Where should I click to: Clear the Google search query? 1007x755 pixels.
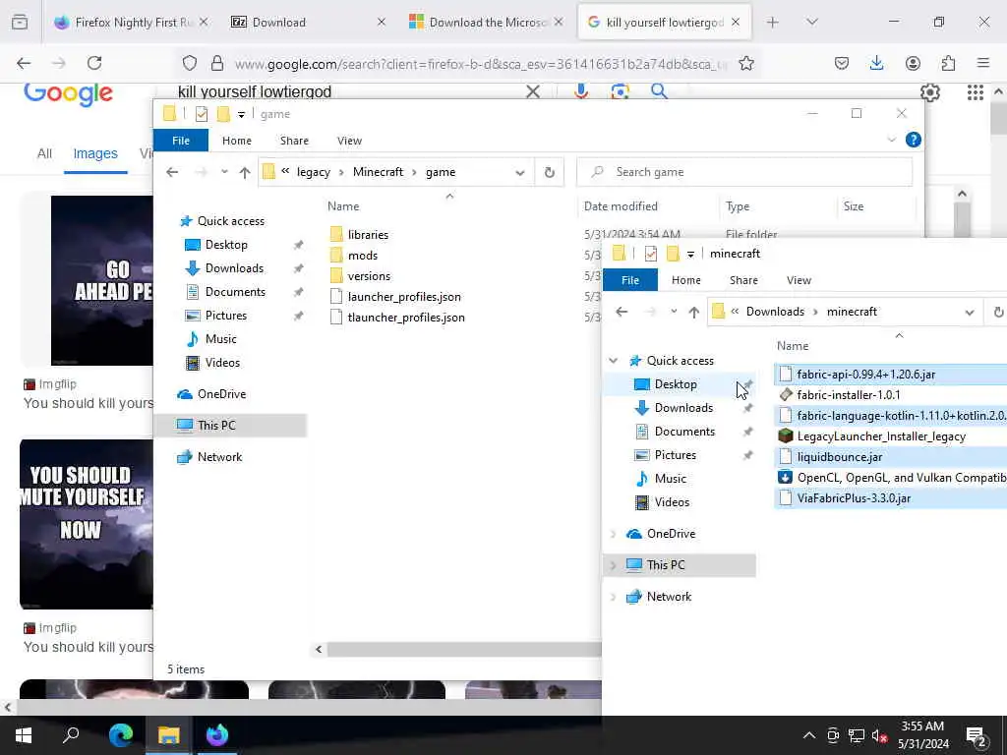coord(532,91)
